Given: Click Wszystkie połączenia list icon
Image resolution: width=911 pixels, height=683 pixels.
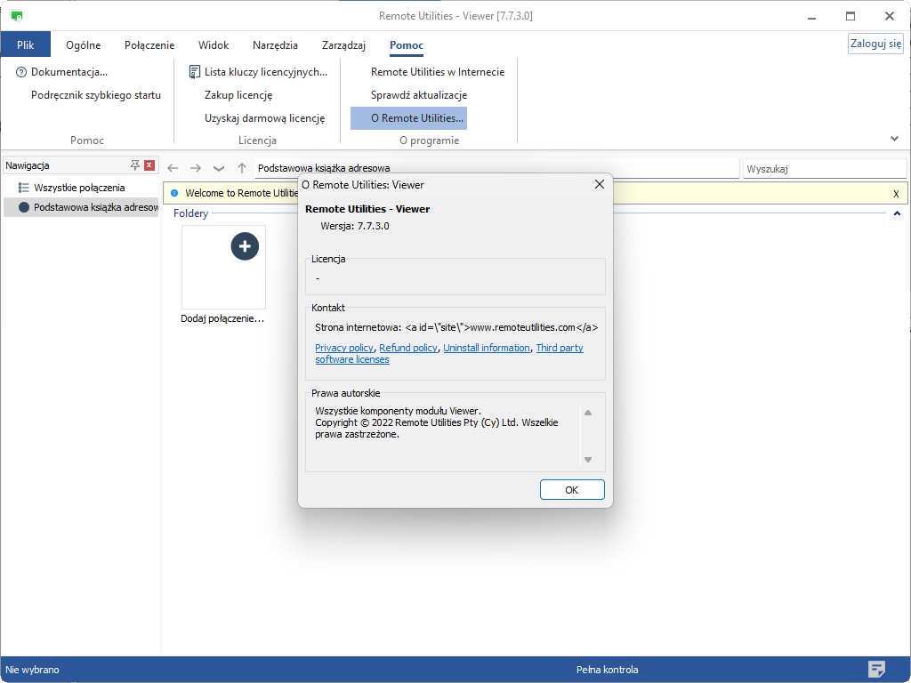Looking at the screenshot, I should point(23,188).
